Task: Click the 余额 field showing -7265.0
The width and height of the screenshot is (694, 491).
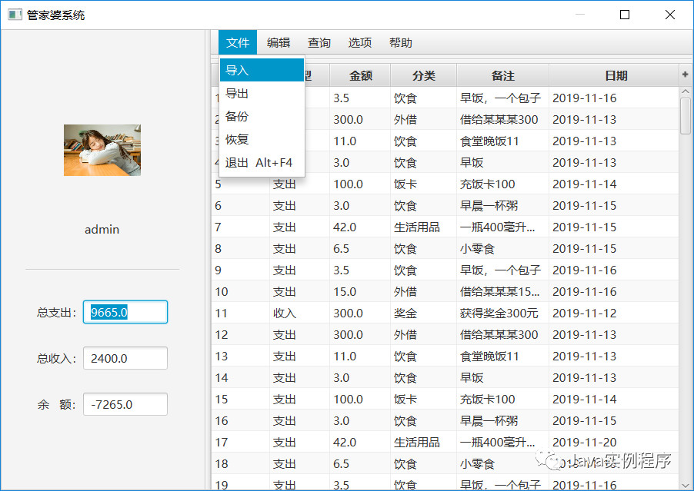Action: pyautogui.click(x=125, y=404)
